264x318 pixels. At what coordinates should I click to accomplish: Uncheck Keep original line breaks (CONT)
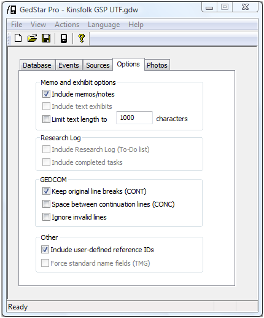point(46,191)
